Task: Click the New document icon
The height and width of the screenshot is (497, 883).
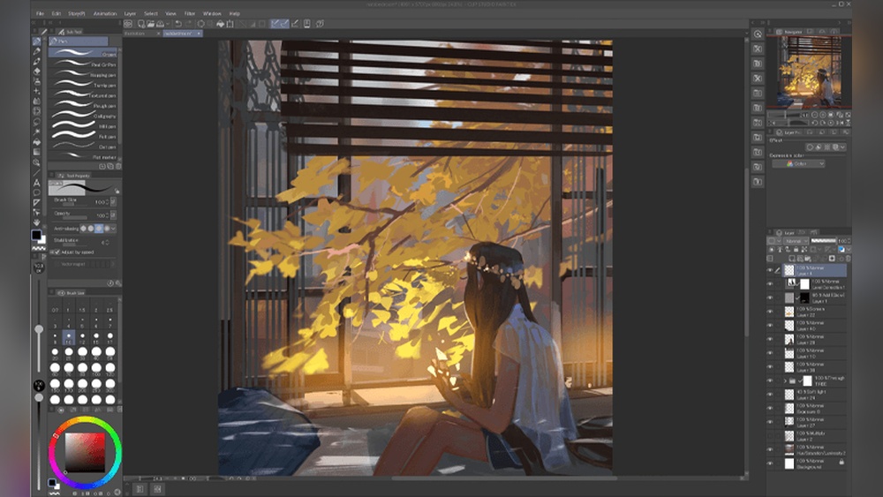Action: (140, 24)
